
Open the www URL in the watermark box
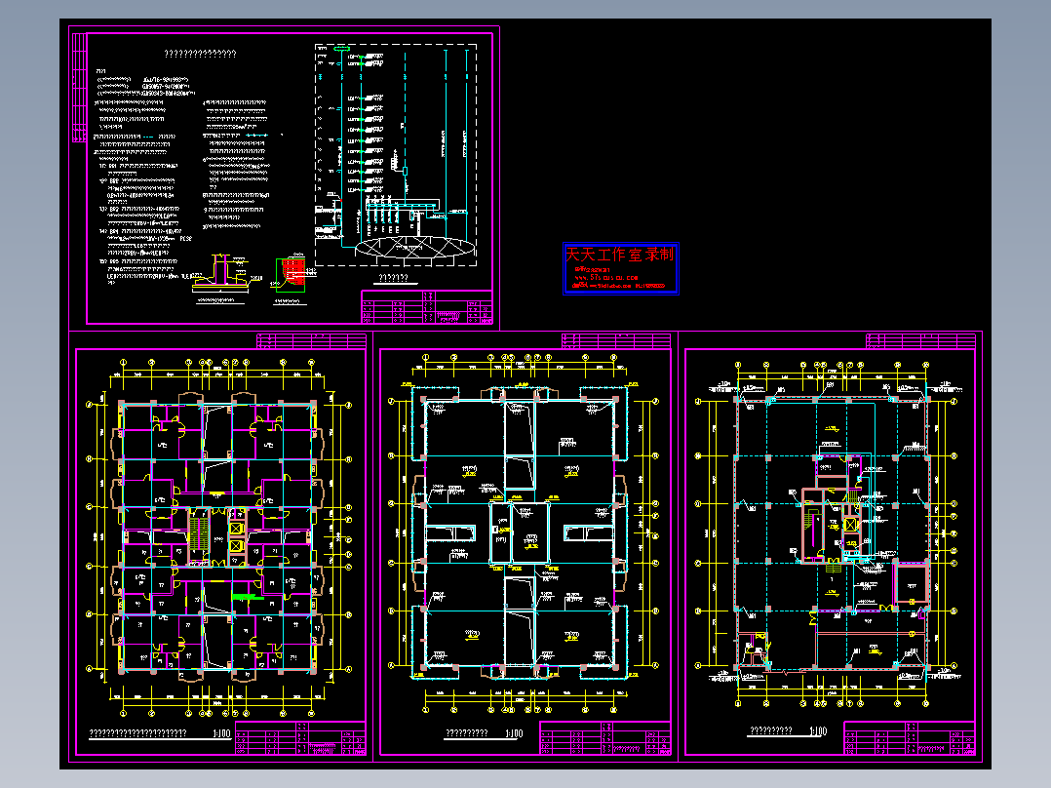[x=606, y=277]
